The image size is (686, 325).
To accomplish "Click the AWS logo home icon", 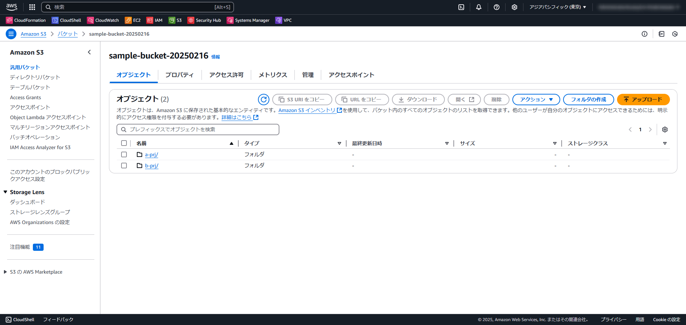I will (x=11, y=7).
